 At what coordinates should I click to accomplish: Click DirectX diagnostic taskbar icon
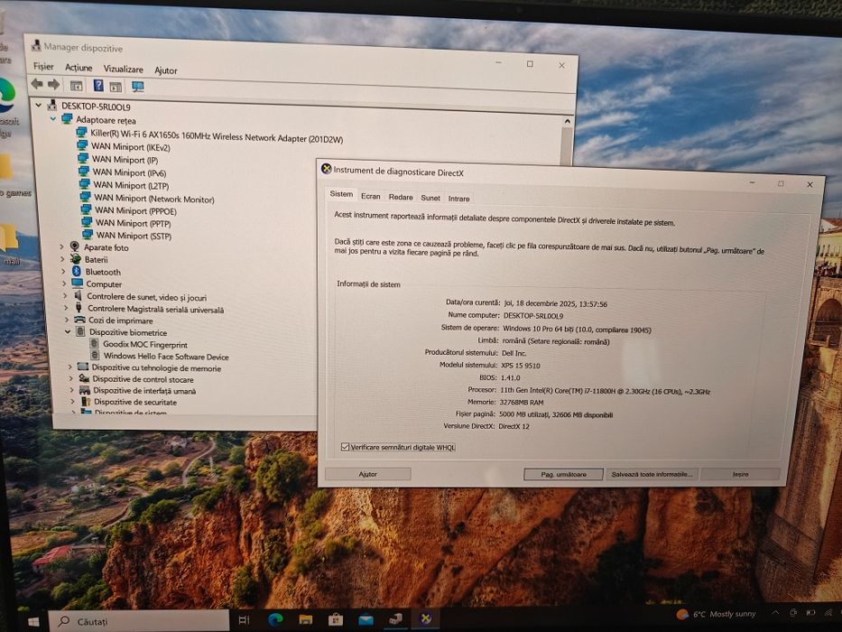(x=426, y=618)
